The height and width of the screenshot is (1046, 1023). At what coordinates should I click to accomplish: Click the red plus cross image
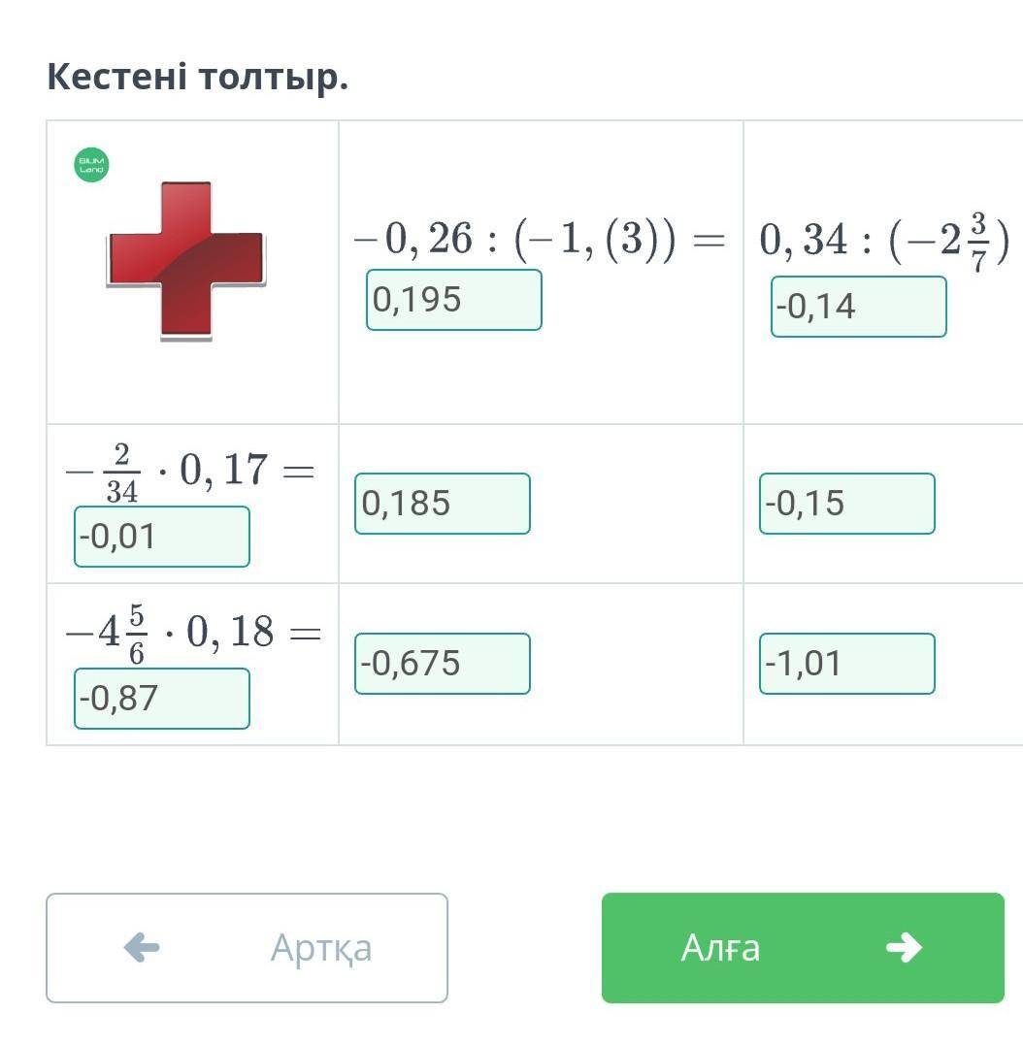(185, 261)
